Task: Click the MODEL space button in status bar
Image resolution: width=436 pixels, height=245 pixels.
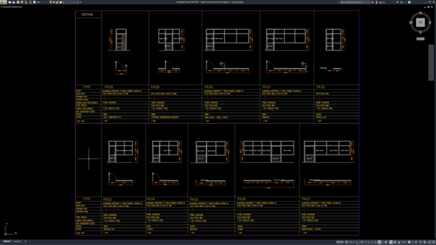Action: pyautogui.click(x=340, y=242)
